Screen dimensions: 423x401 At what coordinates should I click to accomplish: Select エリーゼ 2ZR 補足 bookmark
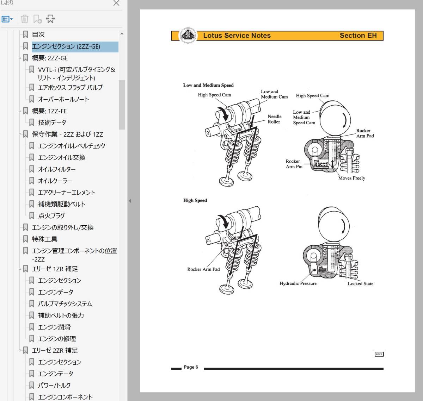point(55,351)
